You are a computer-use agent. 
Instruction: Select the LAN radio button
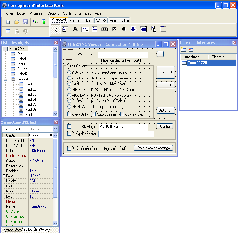tap(69, 84)
